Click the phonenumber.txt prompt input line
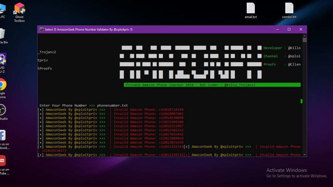The image size is (333, 187). coord(84,106)
